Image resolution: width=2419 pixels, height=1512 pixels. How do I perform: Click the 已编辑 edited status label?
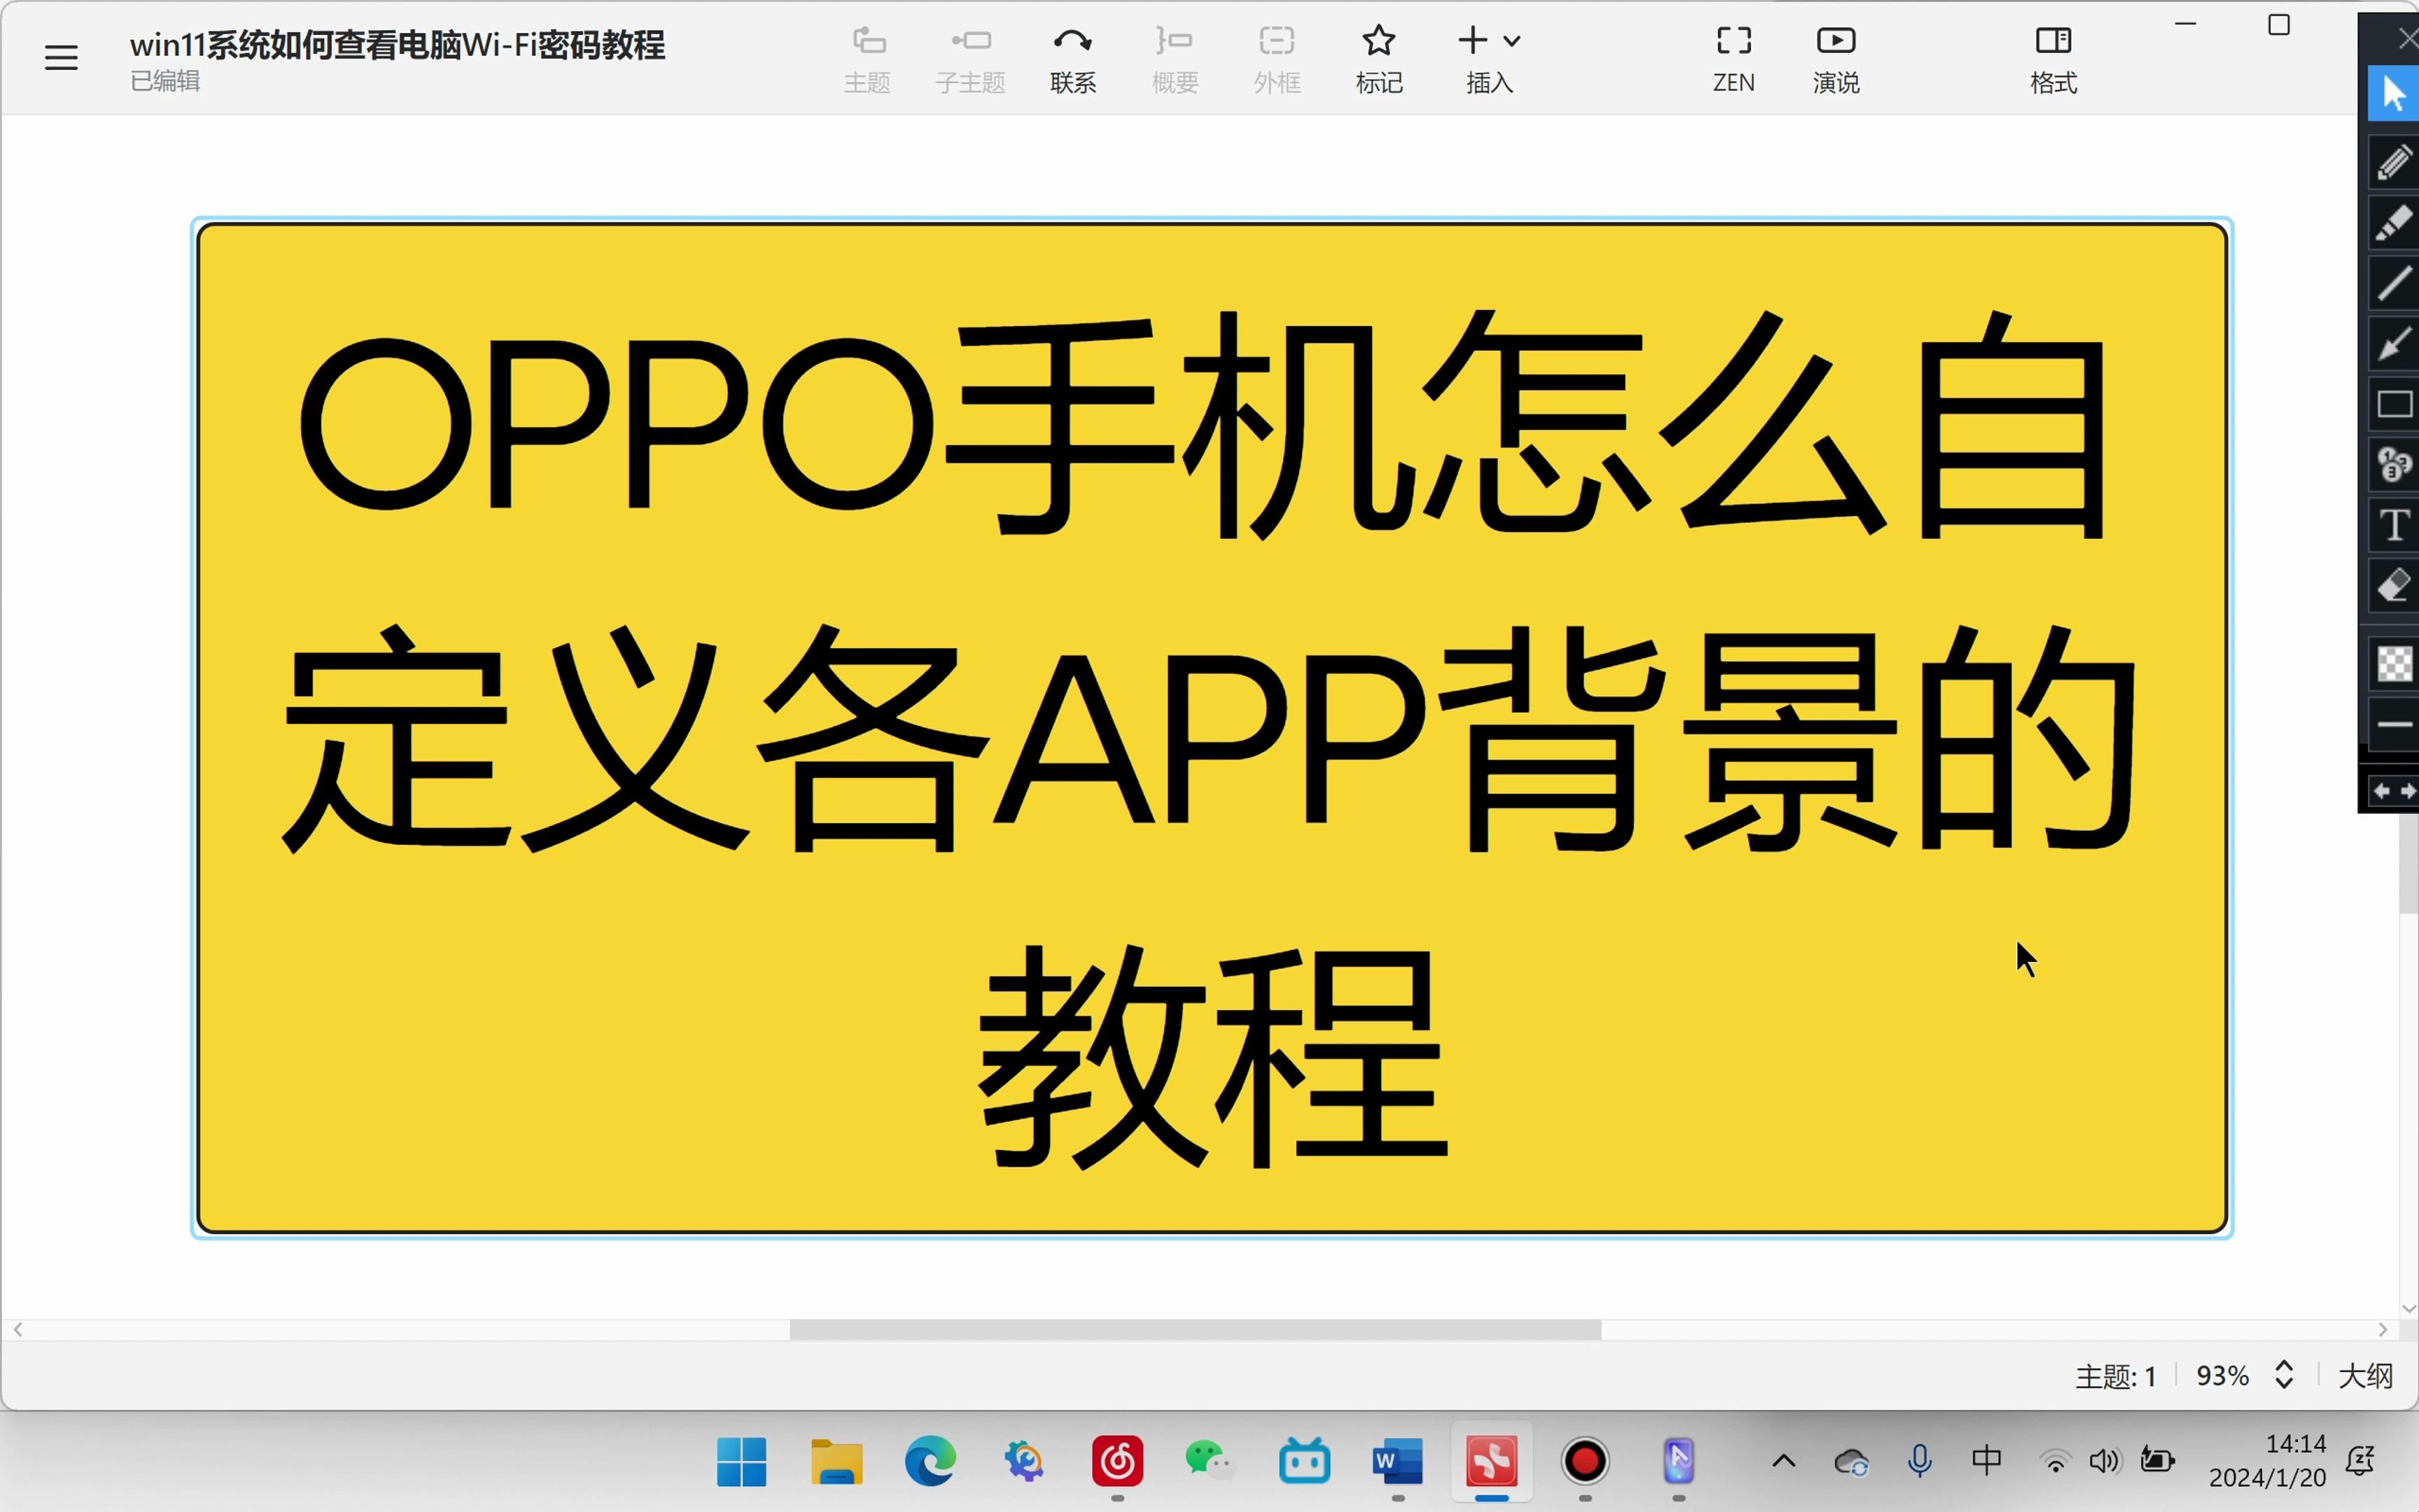165,81
